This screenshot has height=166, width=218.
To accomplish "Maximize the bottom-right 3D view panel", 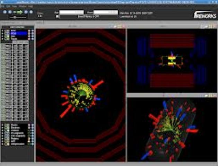I will [211, 95].
